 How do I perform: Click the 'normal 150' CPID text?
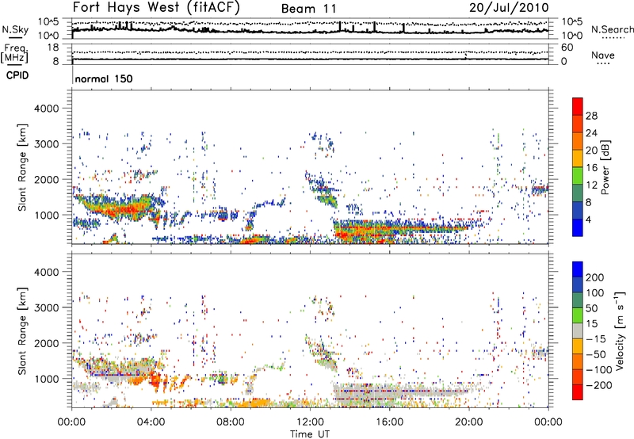(104, 78)
